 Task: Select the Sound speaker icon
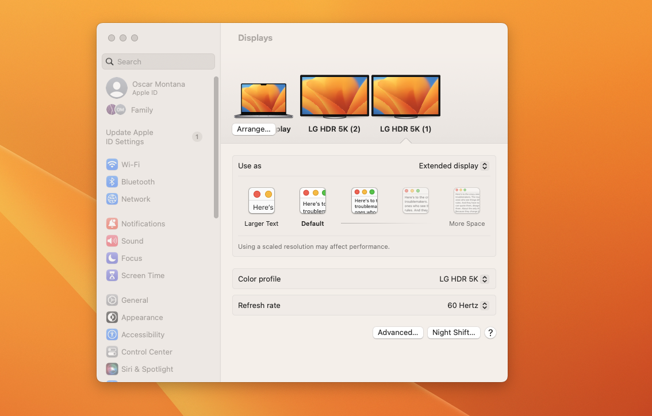[112, 241]
